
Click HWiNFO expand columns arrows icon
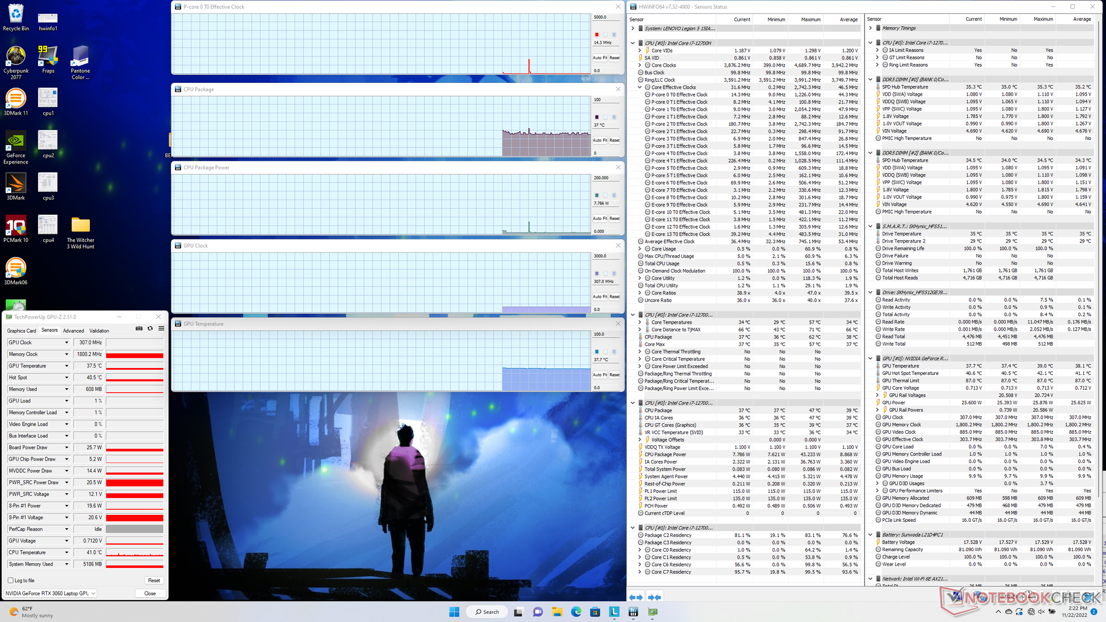point(636,597)
